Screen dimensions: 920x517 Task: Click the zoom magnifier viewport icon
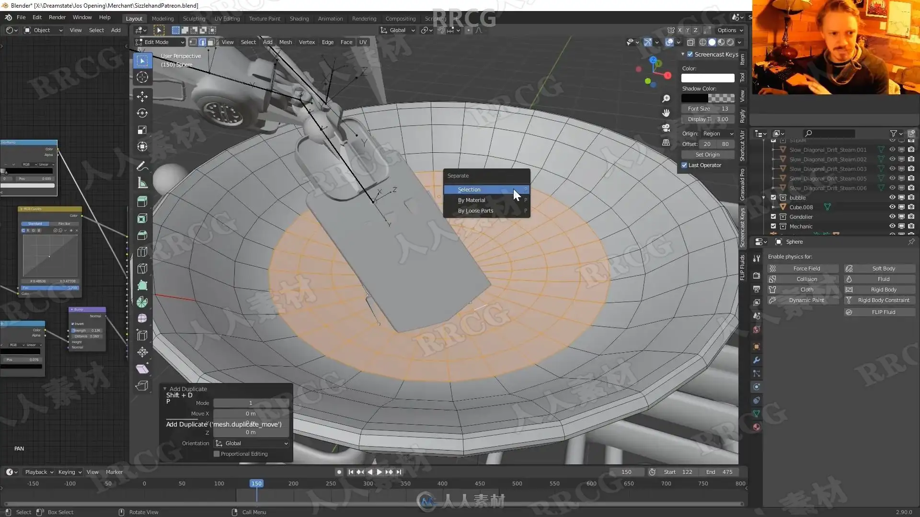point(666,99)
